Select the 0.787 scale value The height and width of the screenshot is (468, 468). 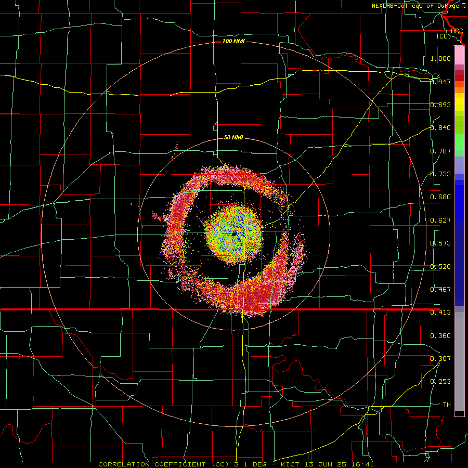(440, 151)
